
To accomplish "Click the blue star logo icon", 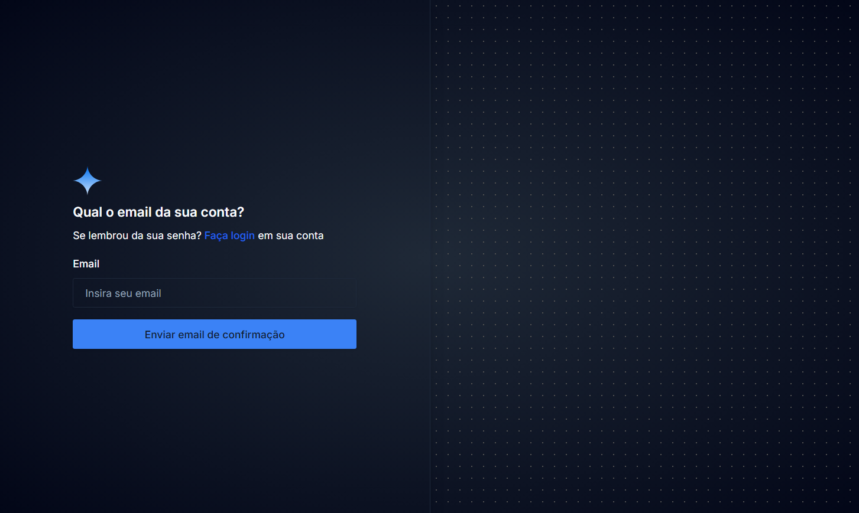I will (87, 181).
